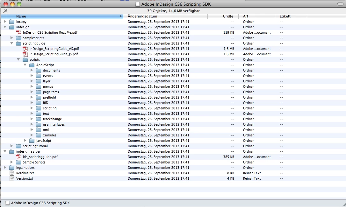Click the InDesign_ScriptingGuide_JS.pdf file icon
Screen dimensions: 346x207
(x=25, y=54)
